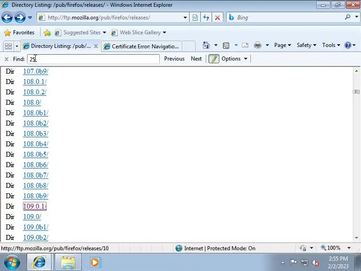Click the address bar URL field
The width and height of the screenshot is (361, 271).
pyautogui.click(x=110, y=18)
